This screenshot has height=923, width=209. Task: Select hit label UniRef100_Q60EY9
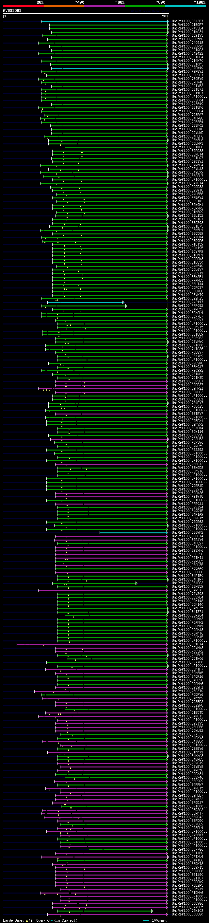pos(187,79)
